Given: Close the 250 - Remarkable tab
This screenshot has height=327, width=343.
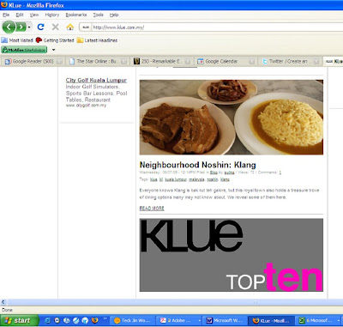Looking at the screenshot, I should [x=188, y=62].
